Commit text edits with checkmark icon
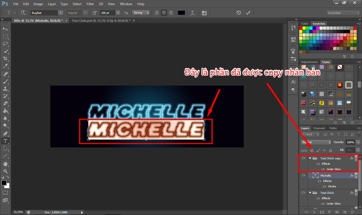This screenshot has height=215, width=362. coord(248,13)
